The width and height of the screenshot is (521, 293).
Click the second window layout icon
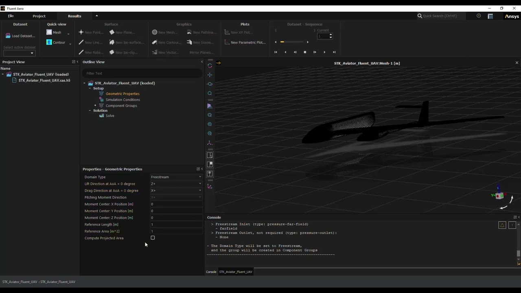point(210,164)
